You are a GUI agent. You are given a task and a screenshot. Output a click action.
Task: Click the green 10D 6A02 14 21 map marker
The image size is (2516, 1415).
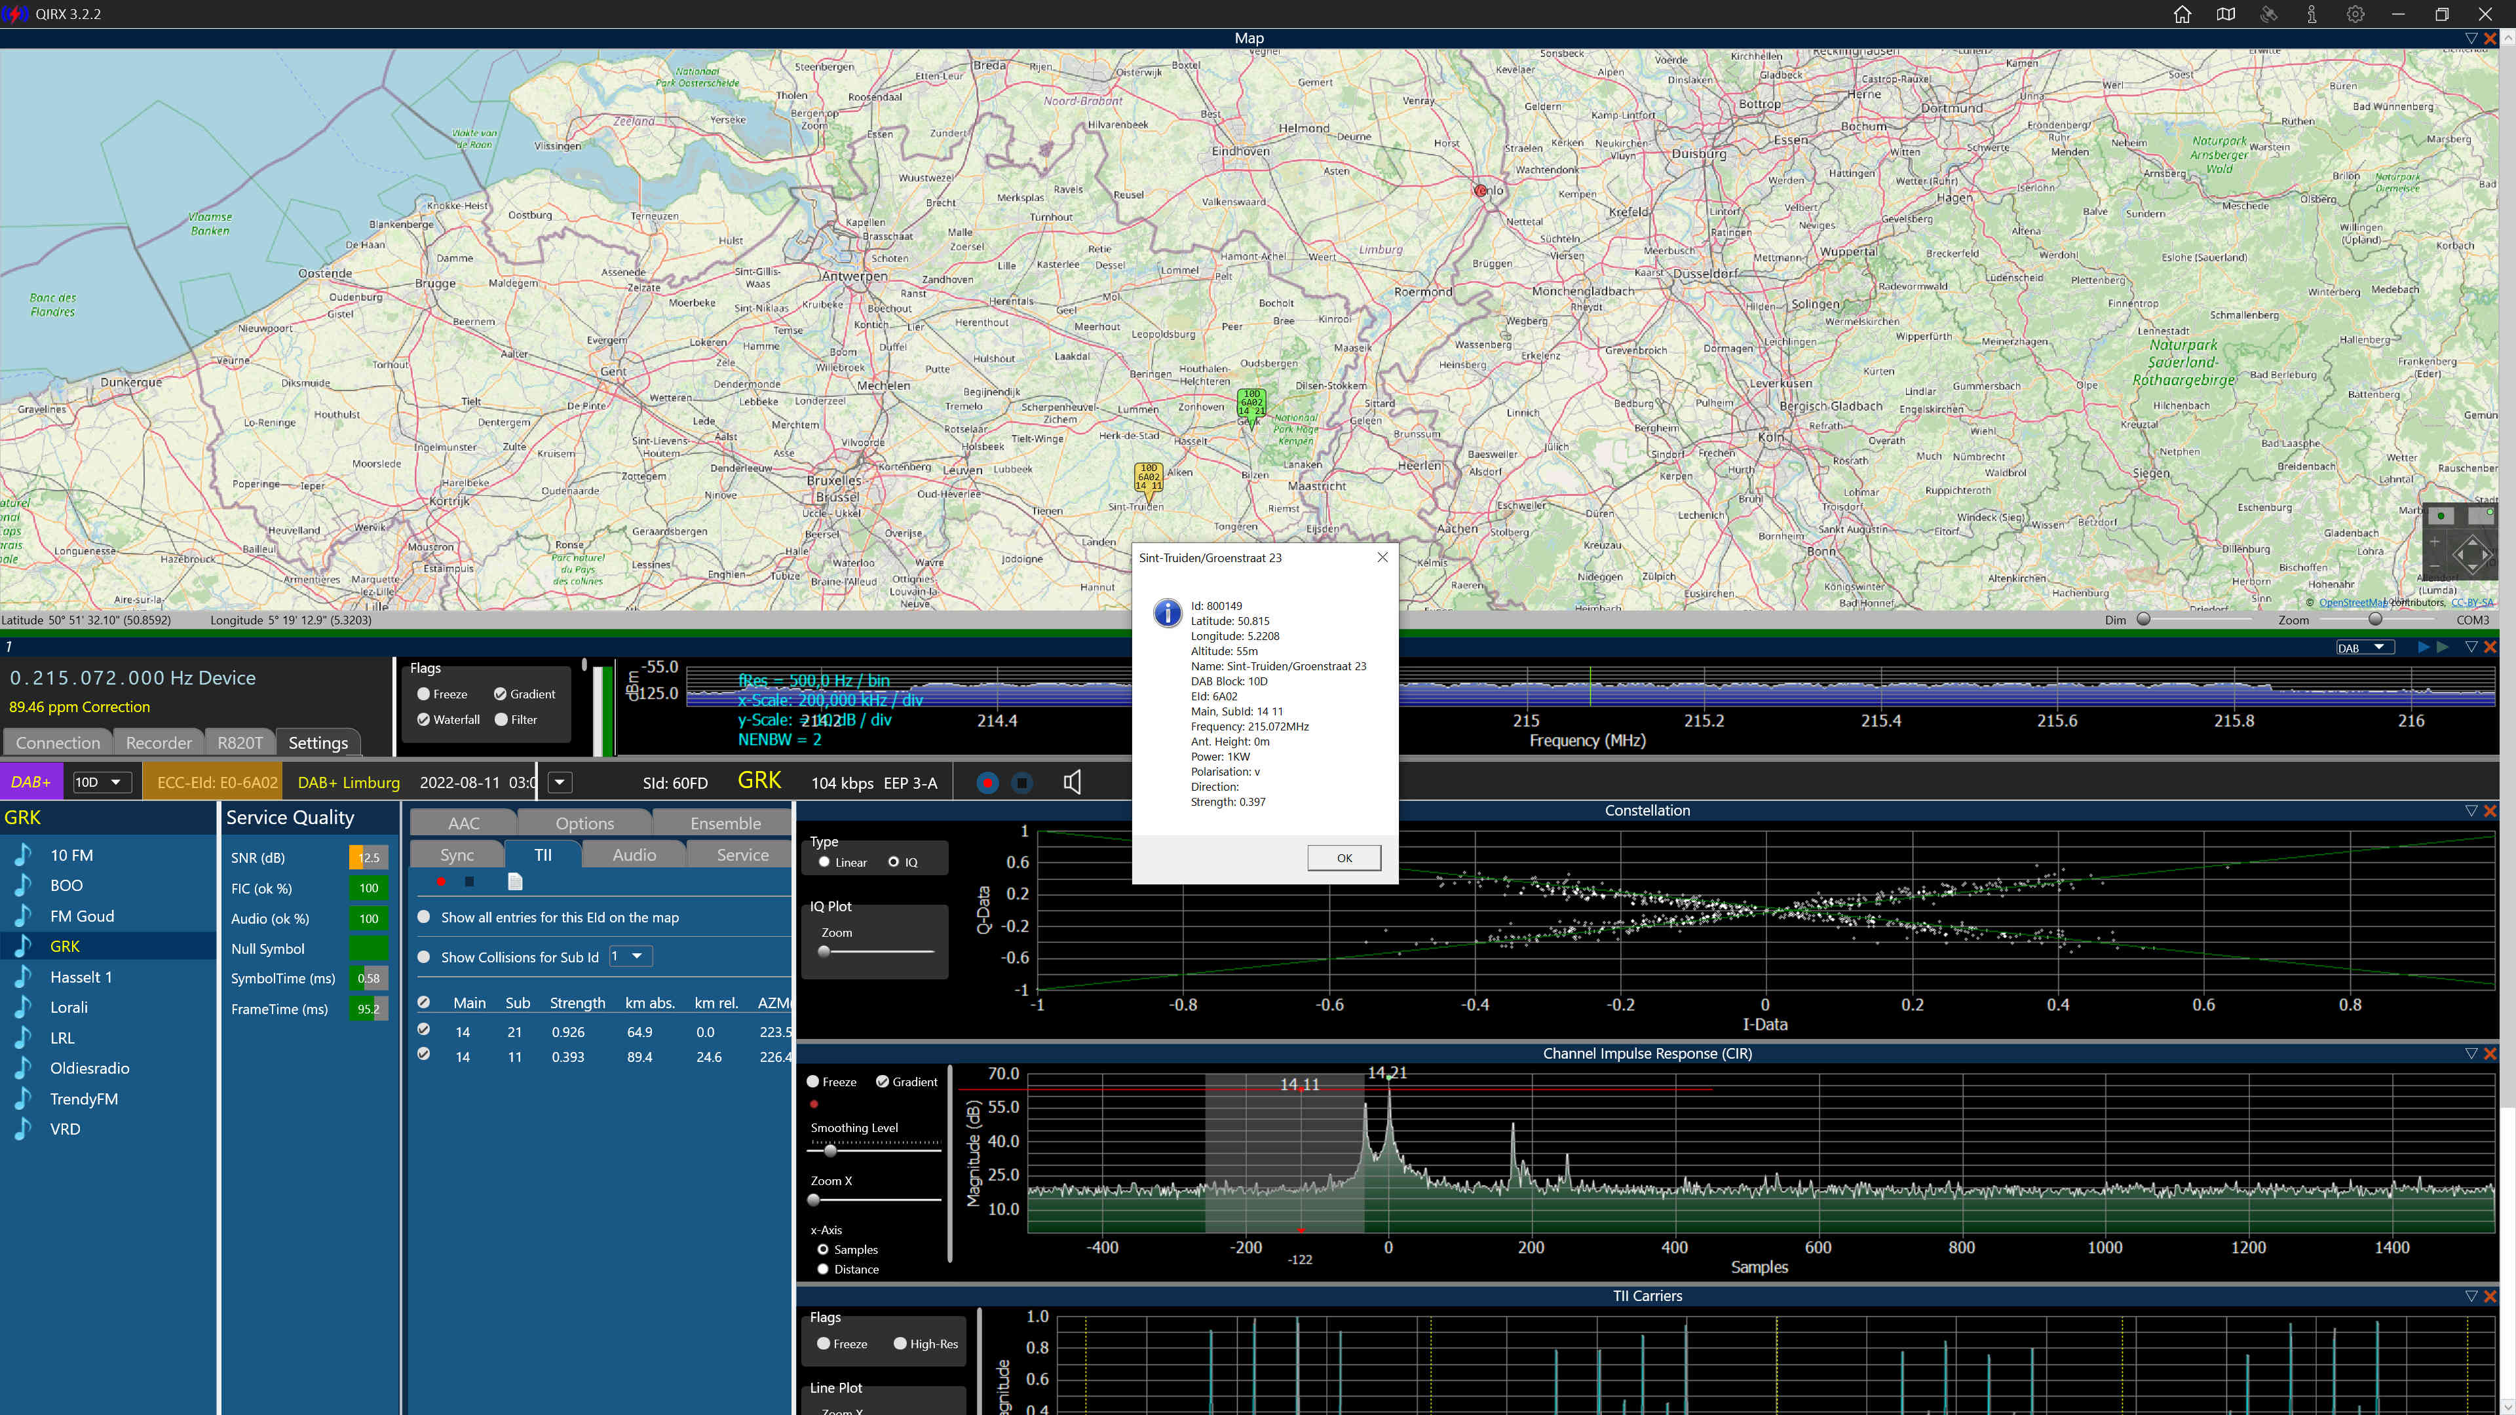(1251, 406)
